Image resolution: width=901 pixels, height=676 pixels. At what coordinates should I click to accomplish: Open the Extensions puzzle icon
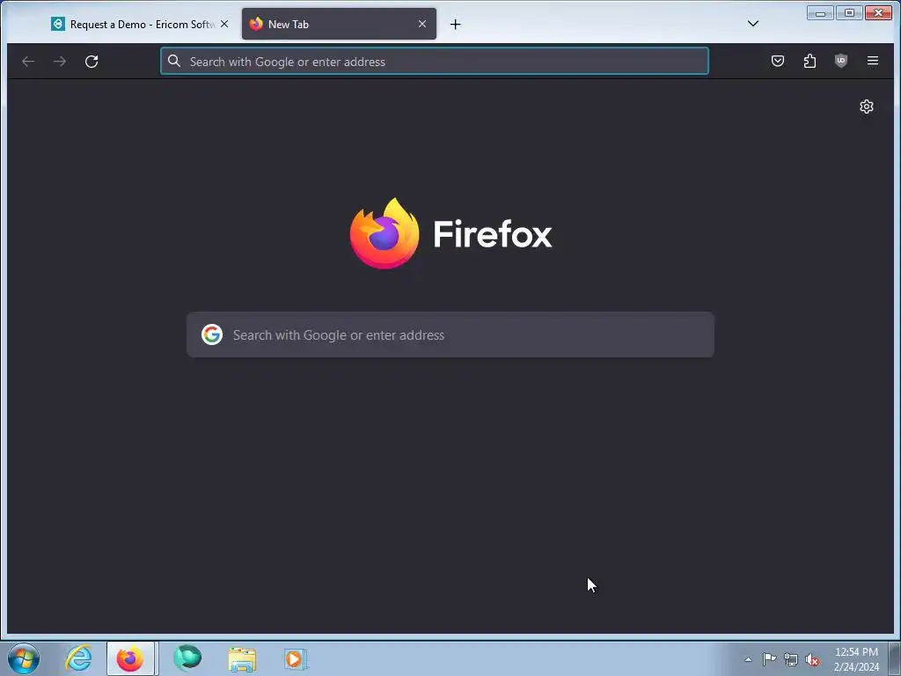(x=809, y=61)
